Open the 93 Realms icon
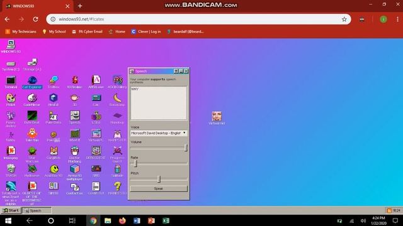 pos(74,82)
